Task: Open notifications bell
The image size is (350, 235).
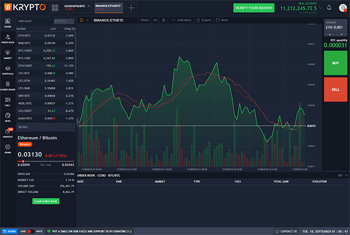Action: tap(329, 8)
